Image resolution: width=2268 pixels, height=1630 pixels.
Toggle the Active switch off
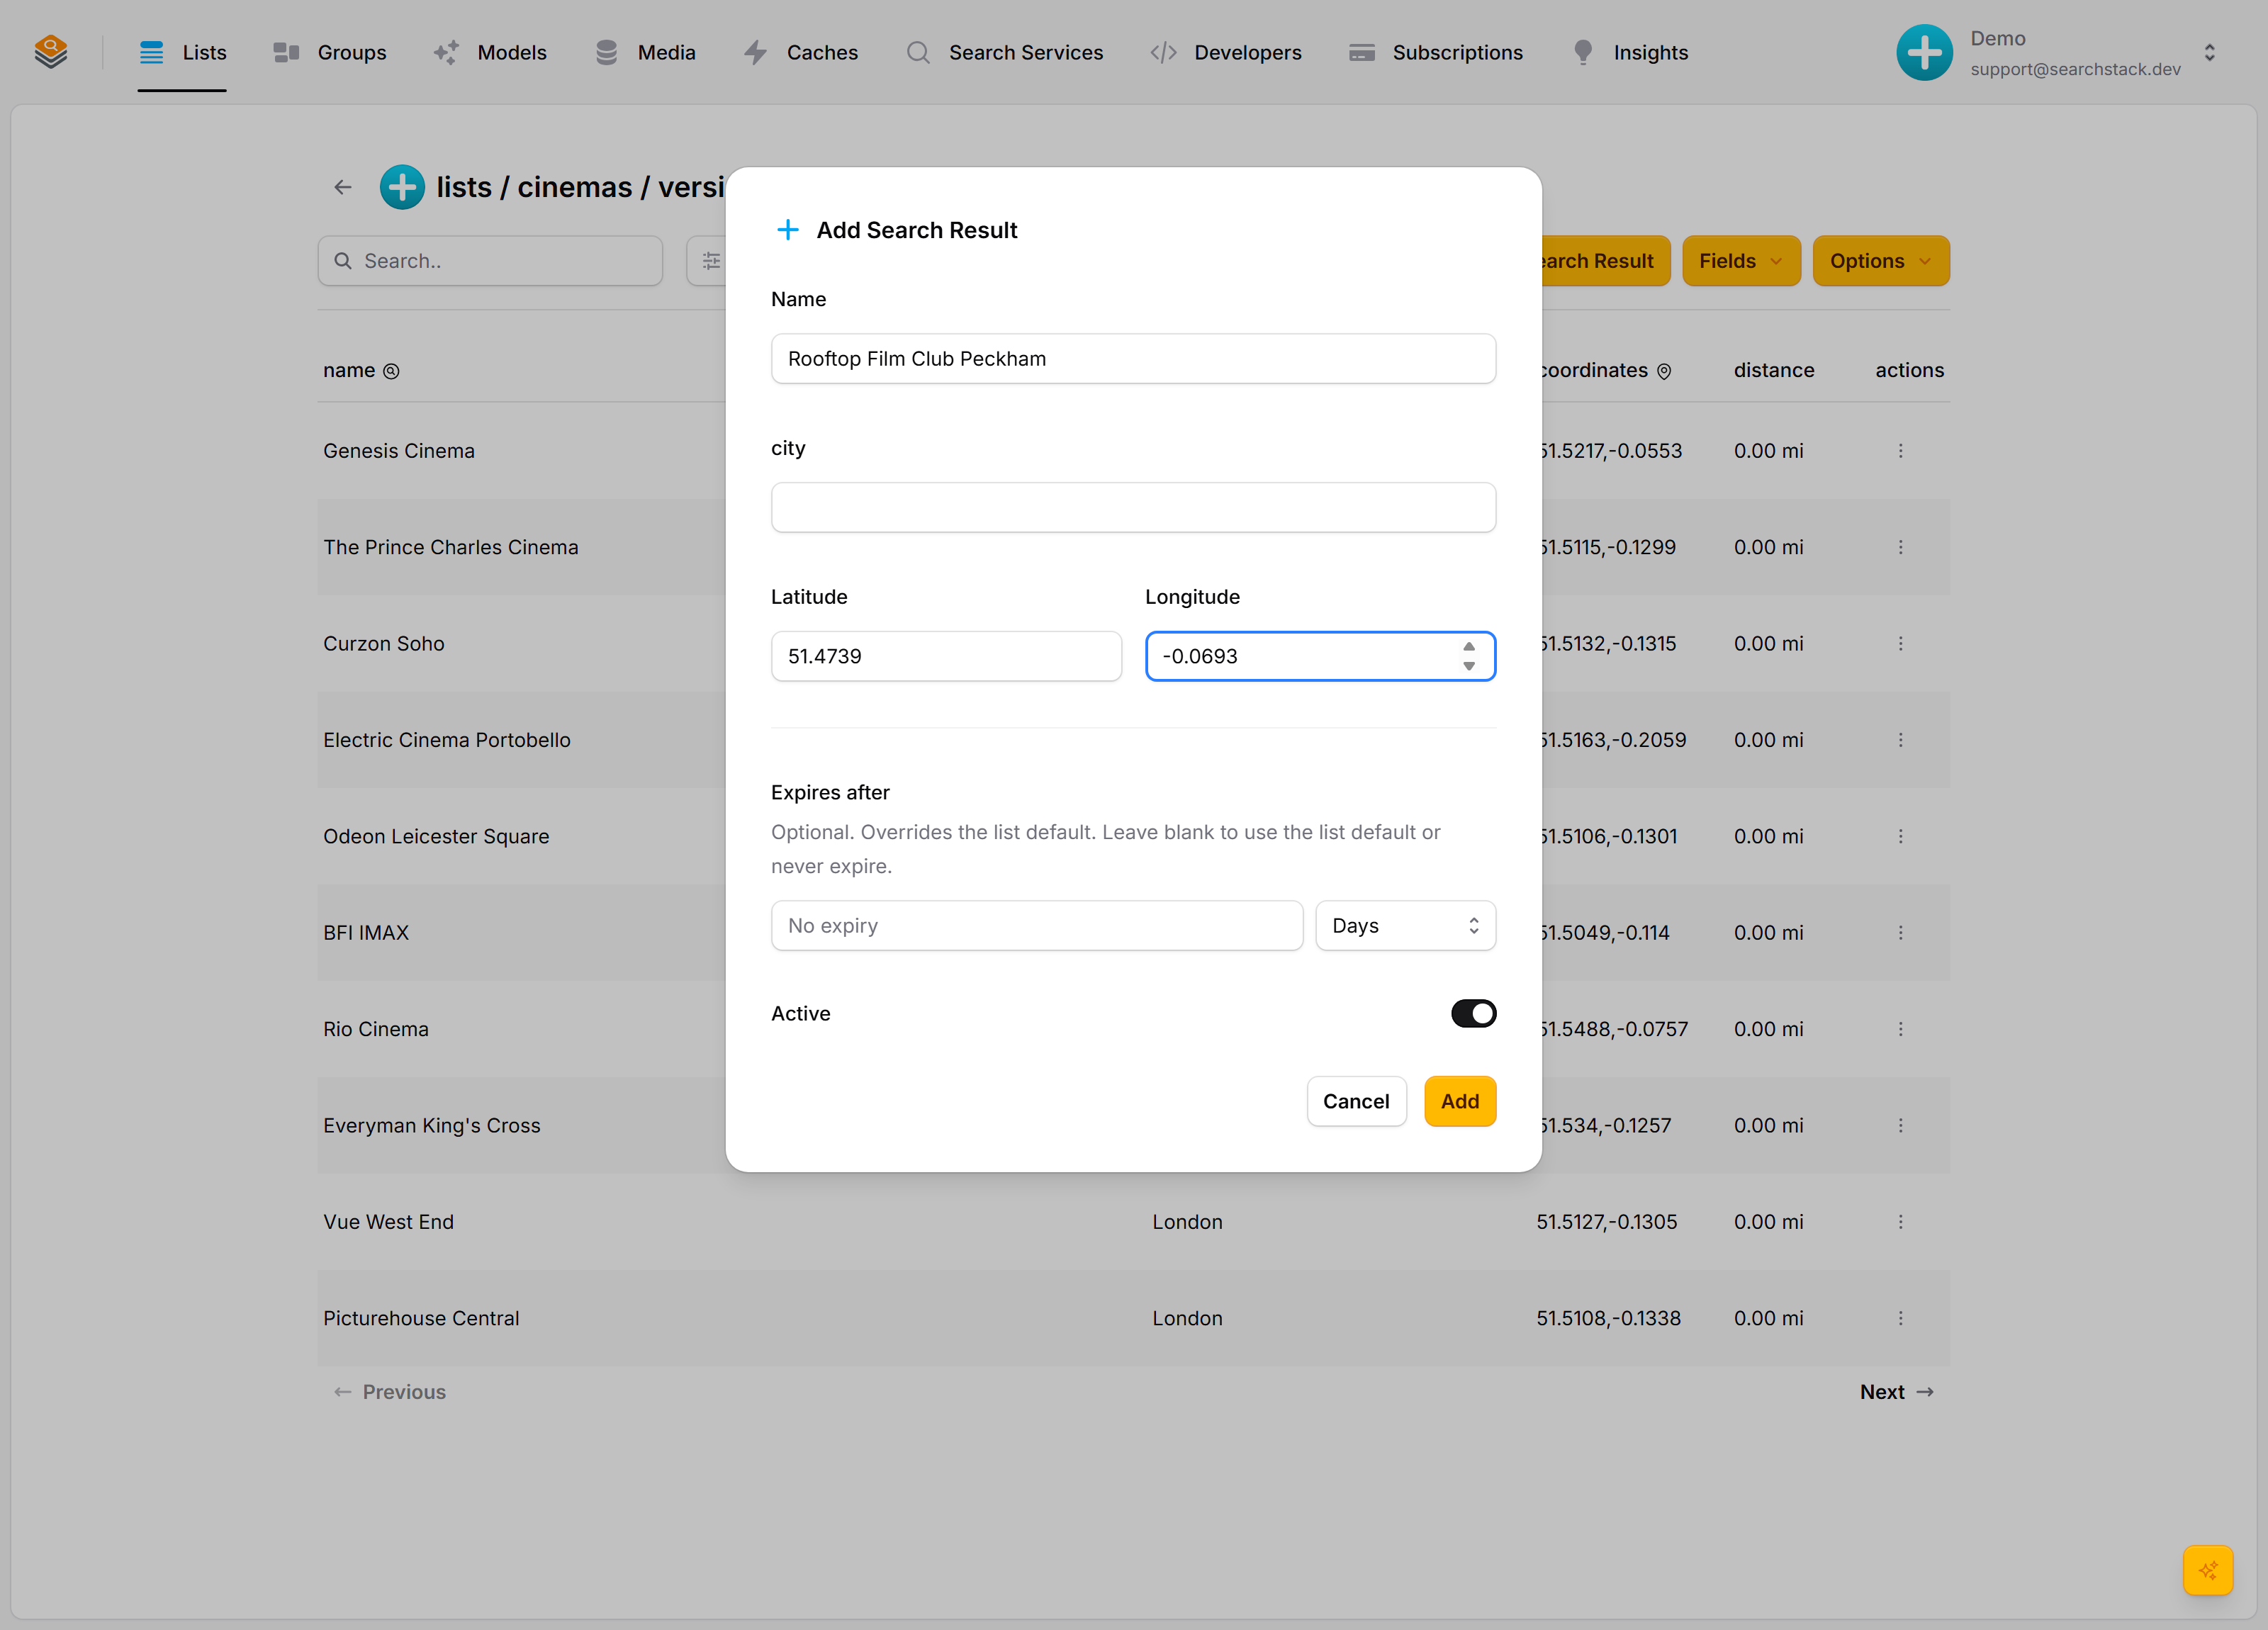pyautogui.click(x=1473, y=1013)
